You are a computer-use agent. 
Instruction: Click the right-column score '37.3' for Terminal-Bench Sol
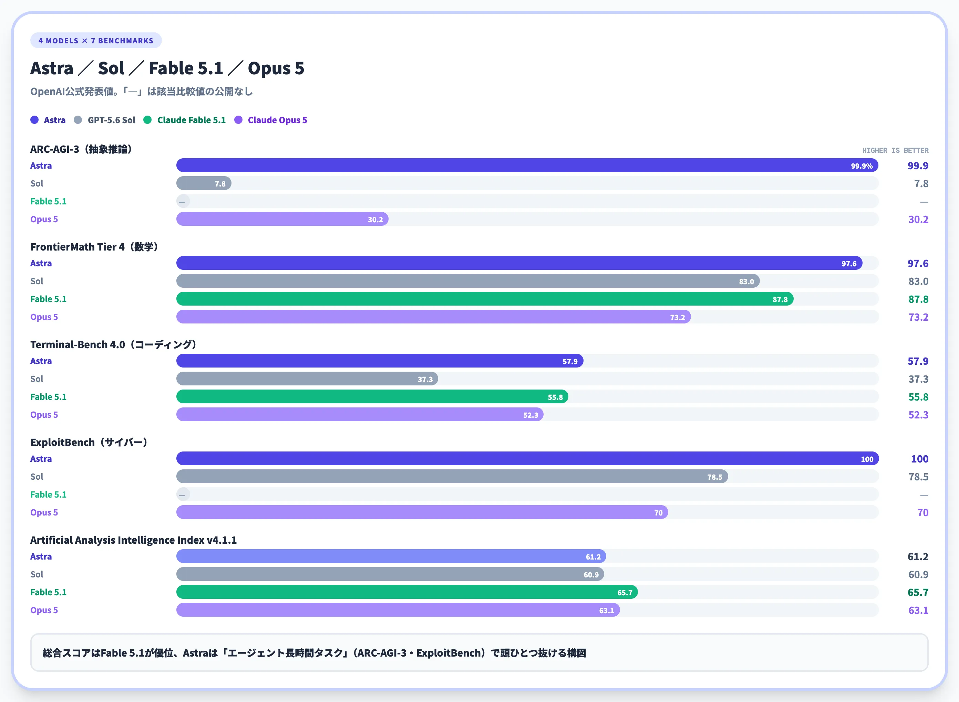coord(918,379)
